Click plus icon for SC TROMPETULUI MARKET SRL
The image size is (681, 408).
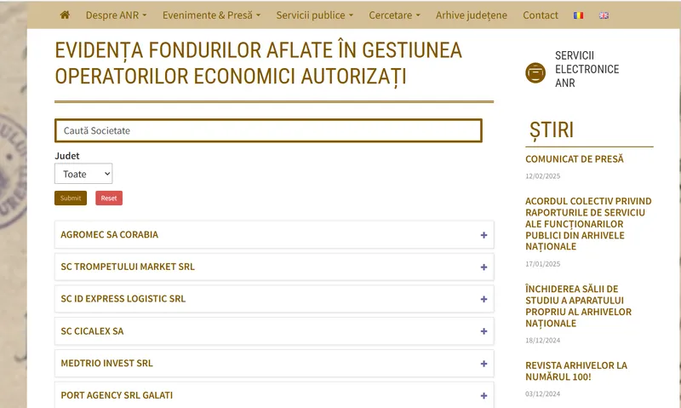pyautogui.click(x=484, y=267)
